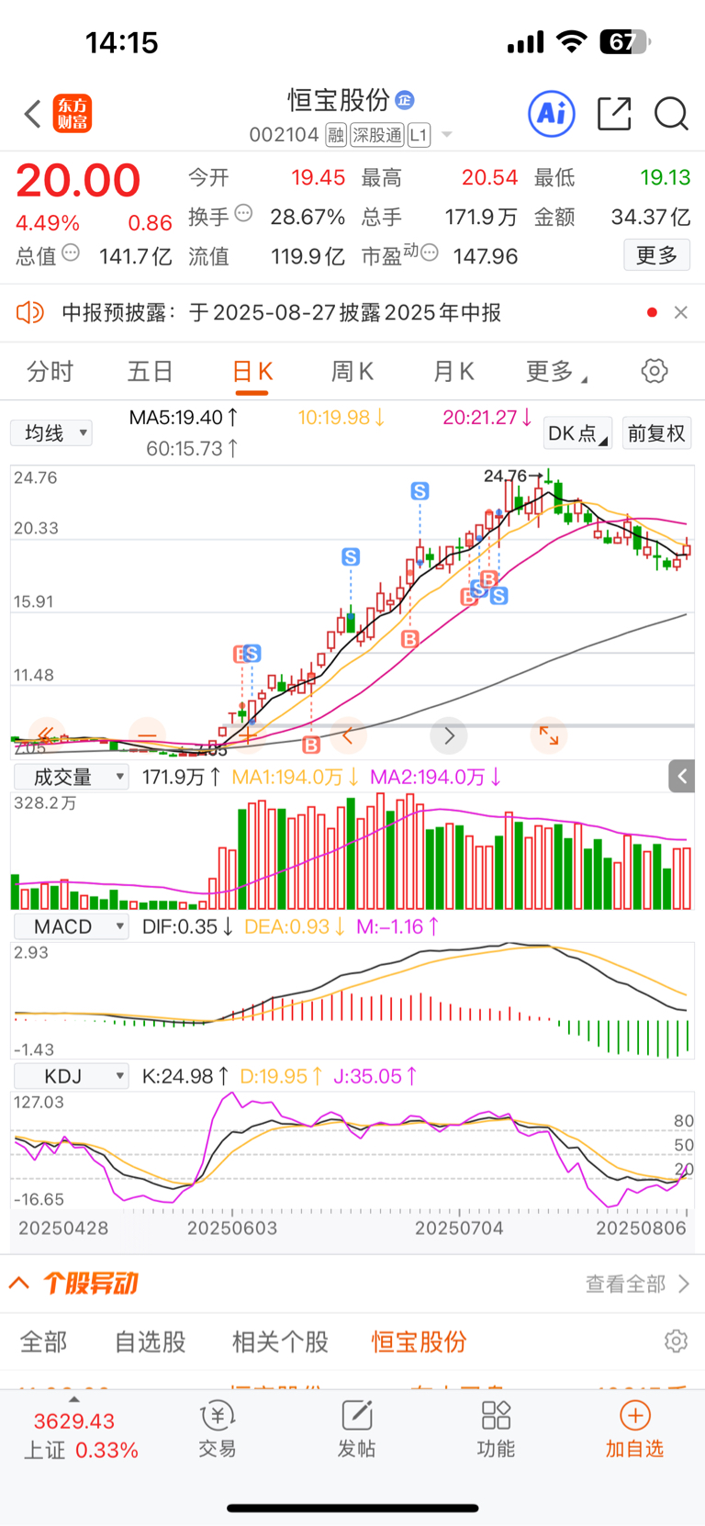The image size is (705, 1526).
Task: Select the 恒宝股份 filter tab
Action: [419, 1341]
